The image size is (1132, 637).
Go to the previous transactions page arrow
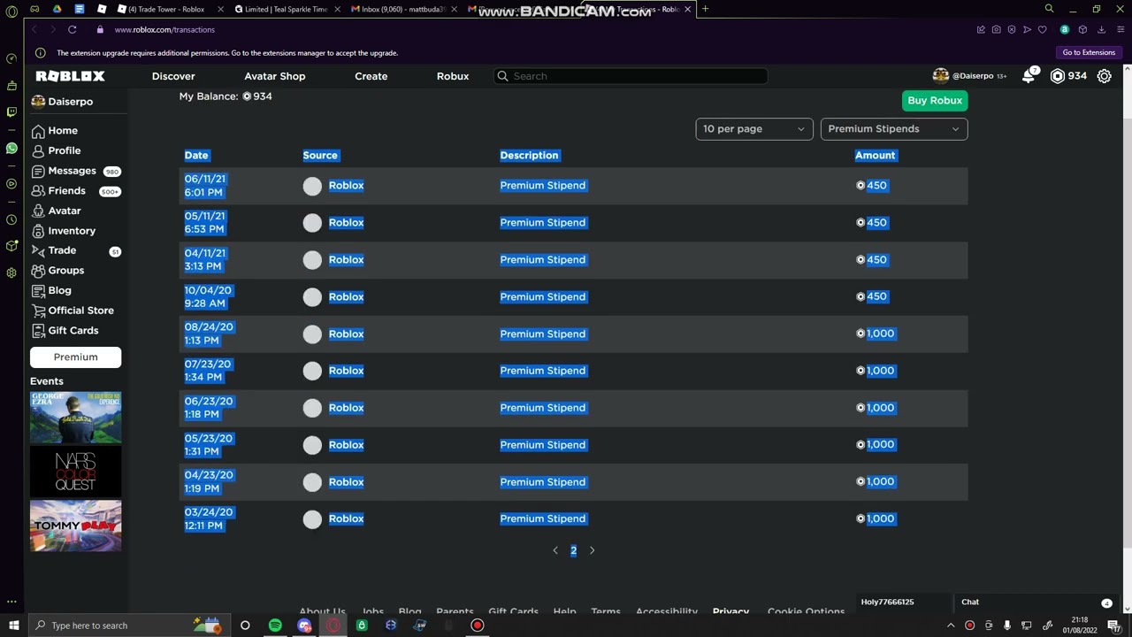(x=555, y=550)
